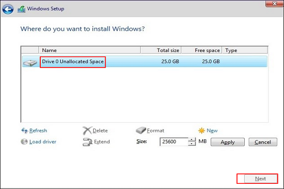Viewport: 284px width, 189px height.
Task: Close the Windows Setup window
Action: click(x=275, y=3)
